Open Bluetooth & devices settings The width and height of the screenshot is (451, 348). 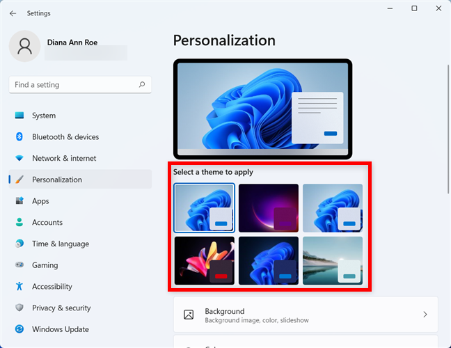tap(80, 136)
